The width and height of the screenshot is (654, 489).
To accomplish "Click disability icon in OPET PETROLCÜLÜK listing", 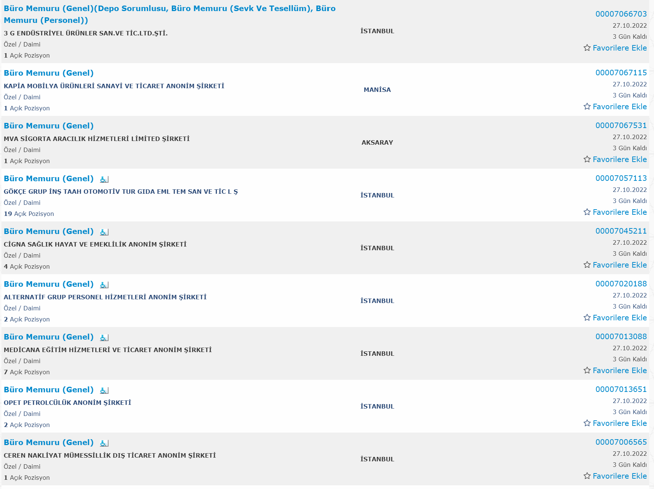I will tap(104, 390).
